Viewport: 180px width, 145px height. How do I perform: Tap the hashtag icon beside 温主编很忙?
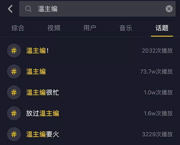point(14,92)
